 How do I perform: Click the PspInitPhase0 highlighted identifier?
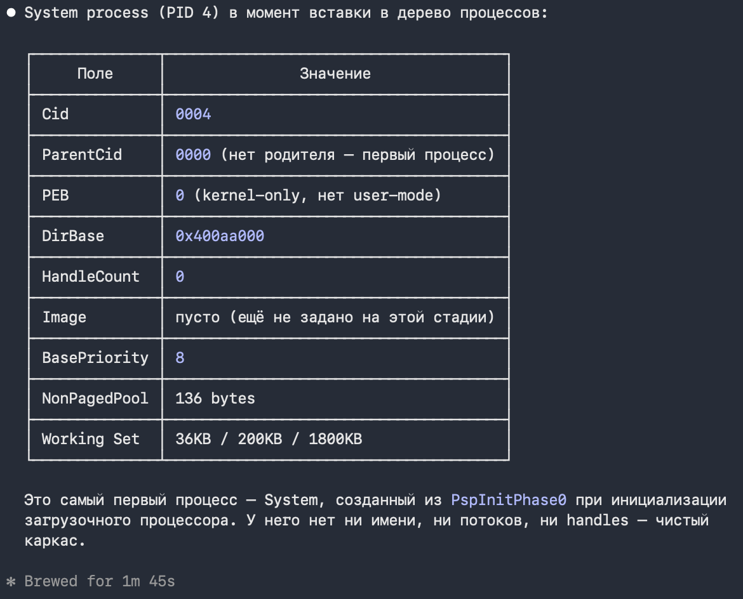(x=509, y=500)
